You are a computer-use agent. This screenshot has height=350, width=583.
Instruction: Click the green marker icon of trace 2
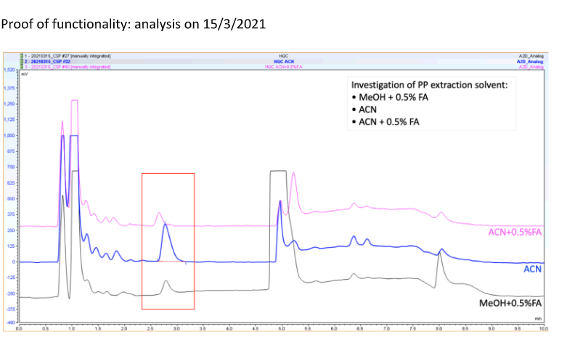(x=22, y=62)
